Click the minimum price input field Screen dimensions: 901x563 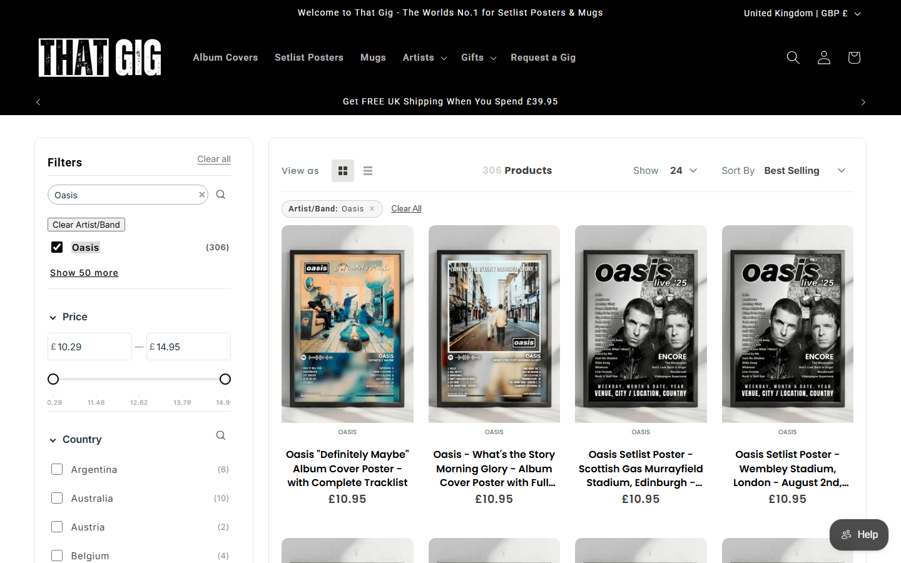coord(89,347)
